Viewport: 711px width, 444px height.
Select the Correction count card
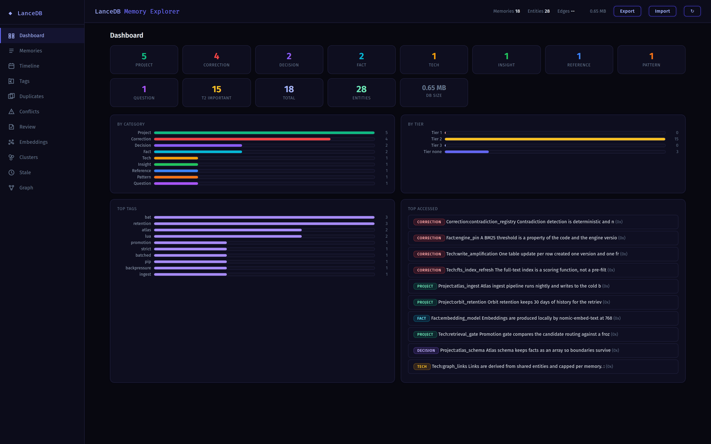point(216,59)
